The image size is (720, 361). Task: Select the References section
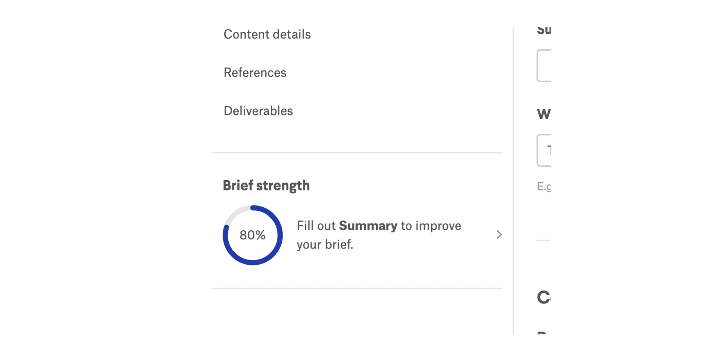[255, 73]
